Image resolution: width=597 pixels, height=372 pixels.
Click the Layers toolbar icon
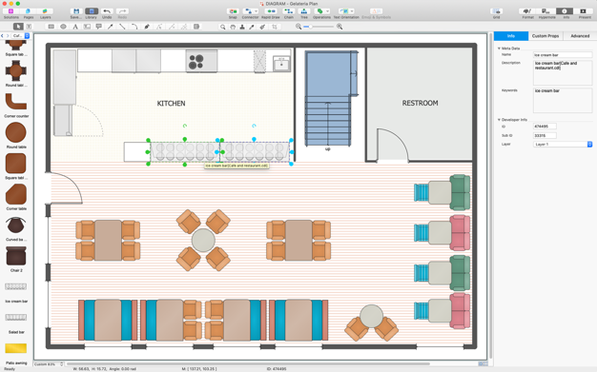click(45, 11)
